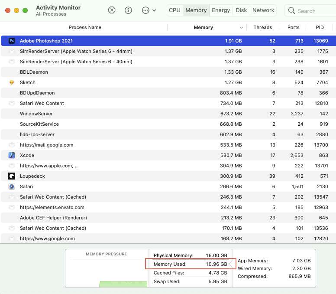Switch to the Disk tab
This screenshot has height=294, width=336.
coord(241,10)
